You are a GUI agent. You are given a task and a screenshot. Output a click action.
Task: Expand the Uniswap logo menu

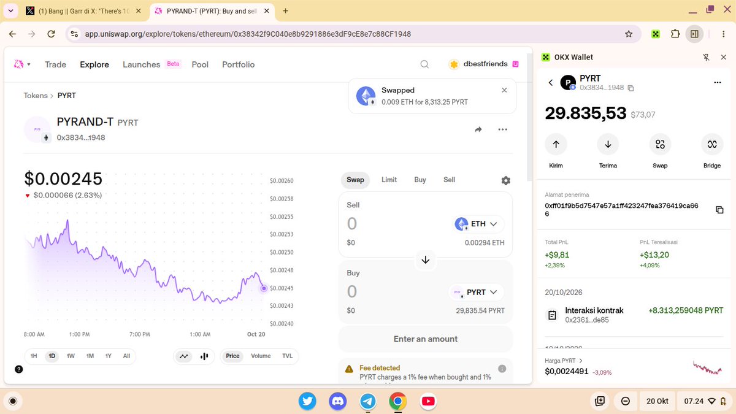(x=22, y=64)
